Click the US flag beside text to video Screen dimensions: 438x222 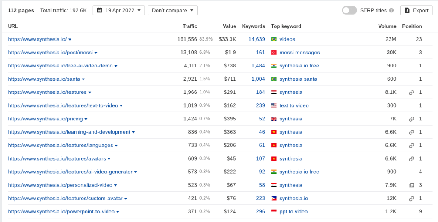274,105
